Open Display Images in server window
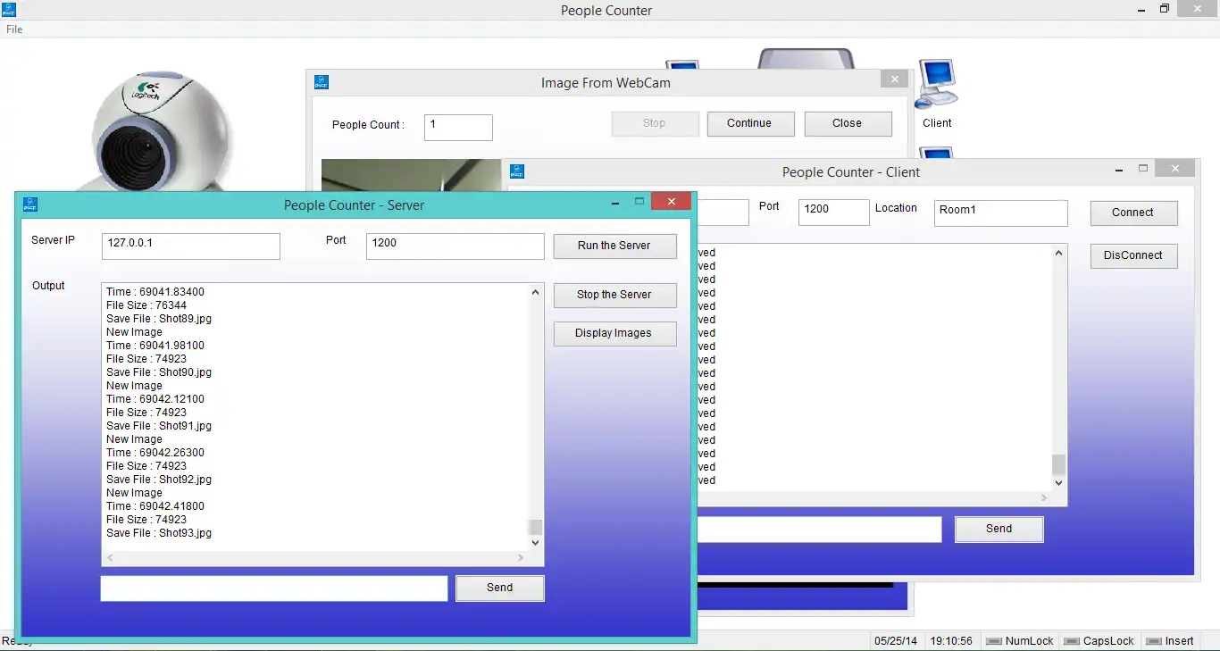The width and height of the screenshot is (1220, 651). [614, 333]
